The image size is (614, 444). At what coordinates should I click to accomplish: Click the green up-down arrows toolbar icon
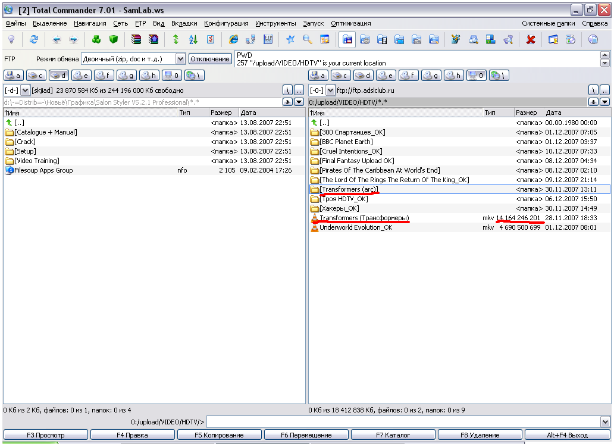click(x=176, y=40)
